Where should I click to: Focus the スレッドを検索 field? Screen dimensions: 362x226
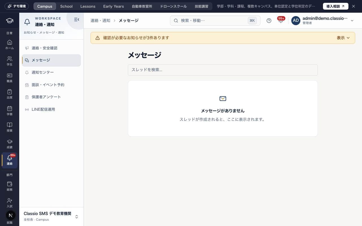pos(223,70)
